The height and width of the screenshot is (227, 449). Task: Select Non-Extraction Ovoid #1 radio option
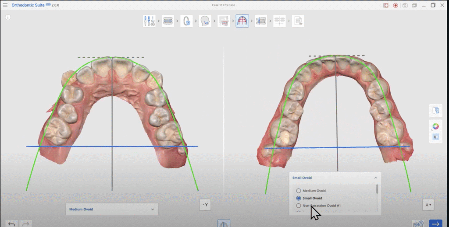click(x=298, y=206)
